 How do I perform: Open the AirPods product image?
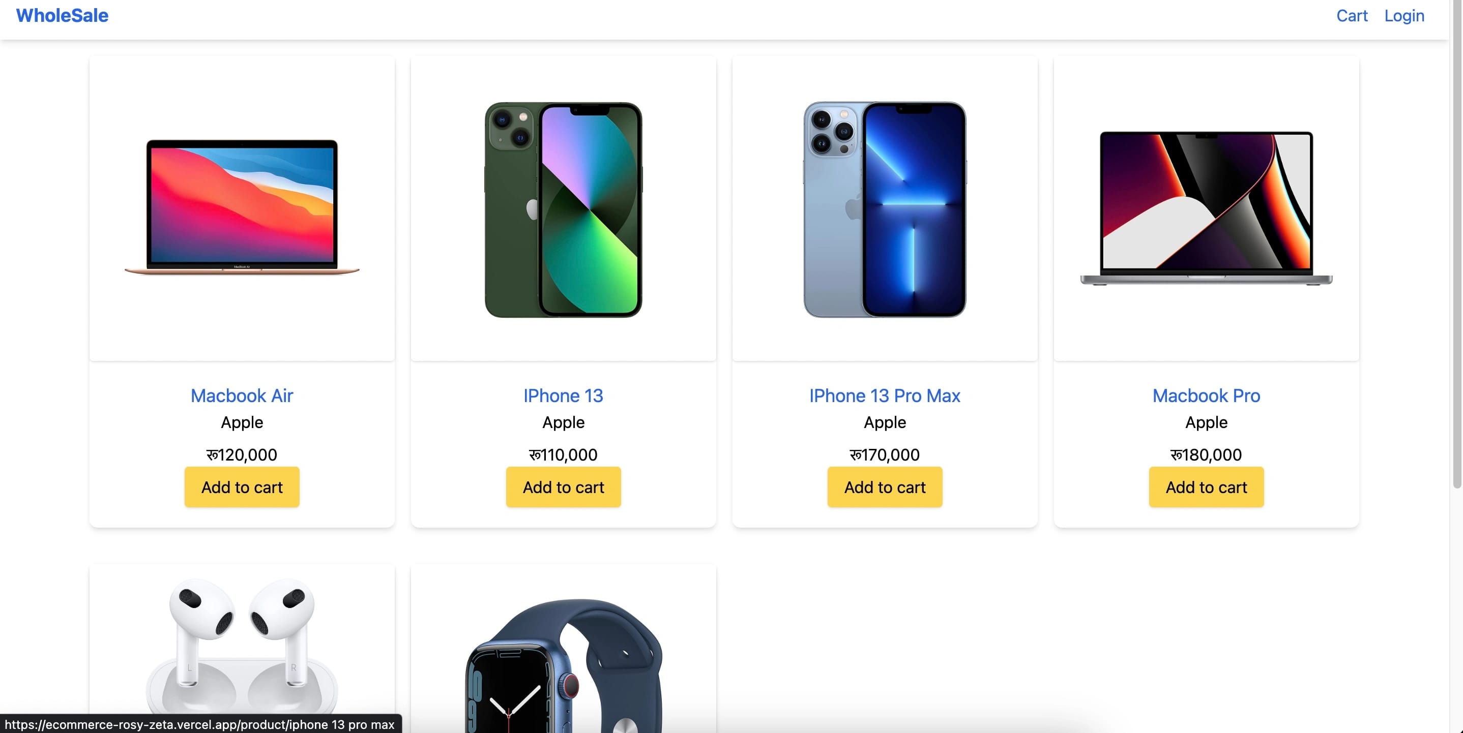242,647
